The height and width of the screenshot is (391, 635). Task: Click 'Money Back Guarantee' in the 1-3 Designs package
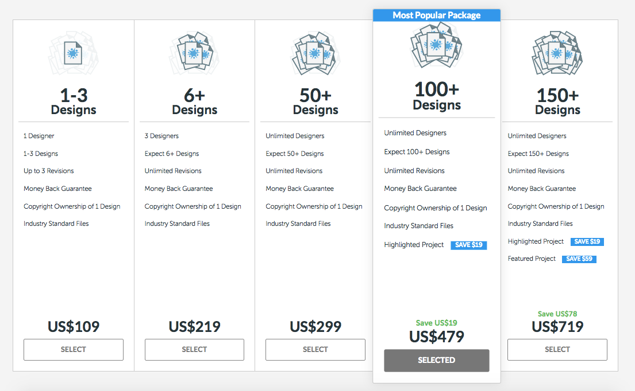pos(57,189)
